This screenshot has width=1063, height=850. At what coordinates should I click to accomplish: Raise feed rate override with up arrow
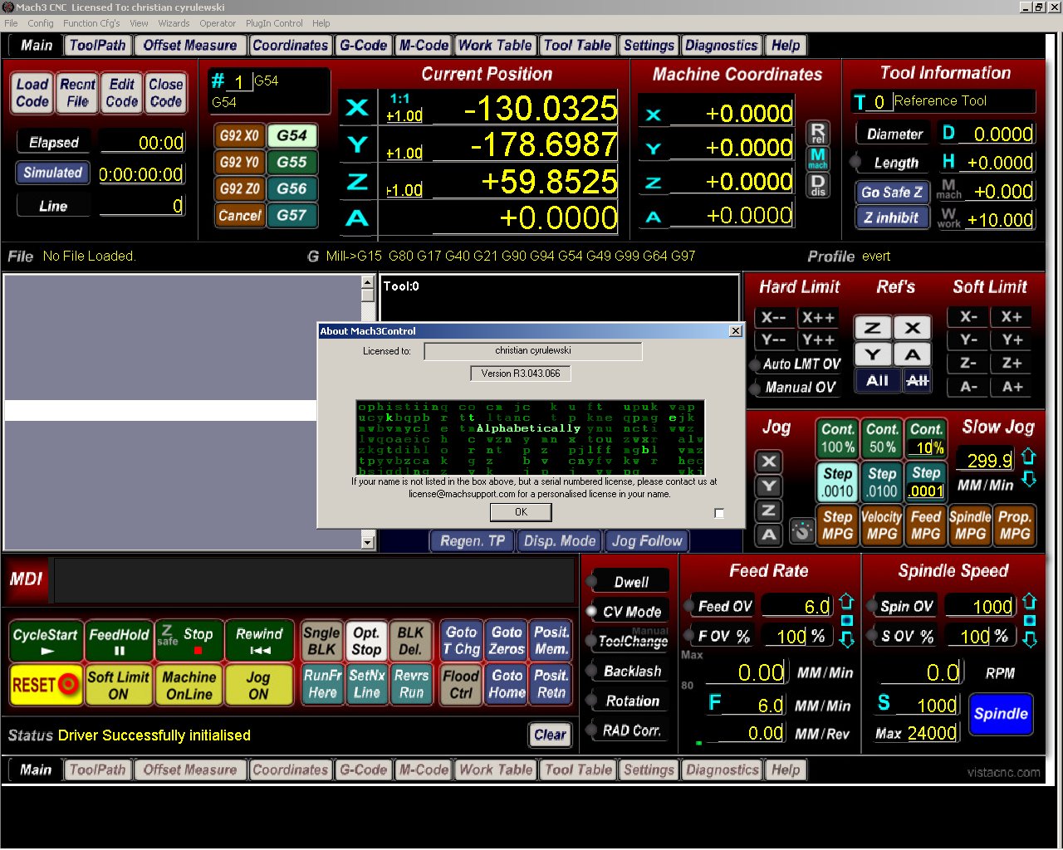(846, 601)
